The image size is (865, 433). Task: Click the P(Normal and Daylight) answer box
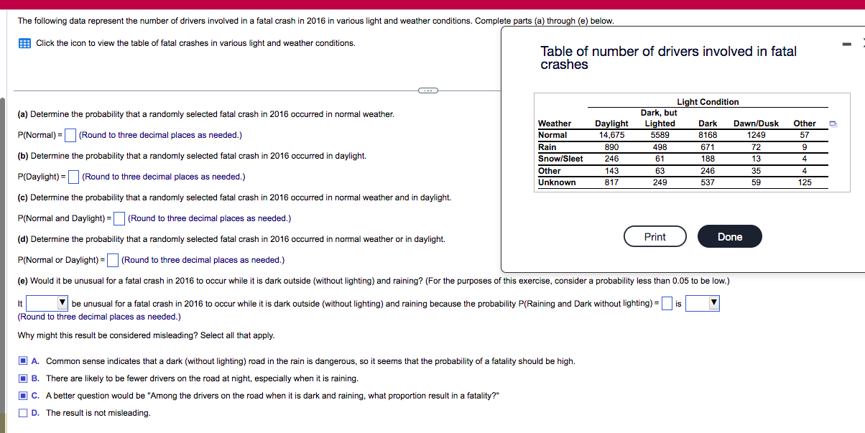(x=119, y=218)
